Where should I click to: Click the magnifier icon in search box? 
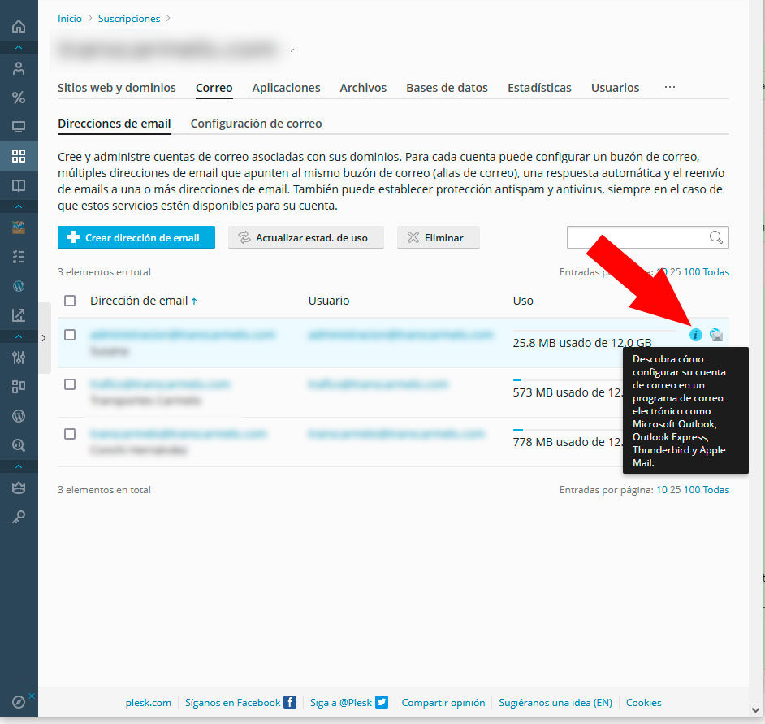715,237
